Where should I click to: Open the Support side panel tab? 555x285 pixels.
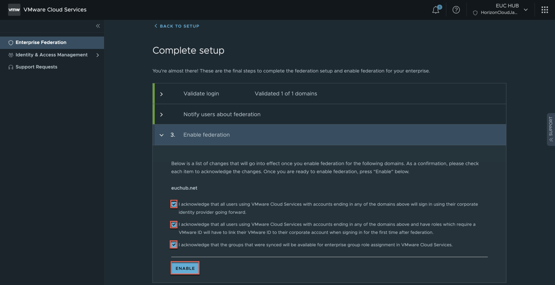551,129
